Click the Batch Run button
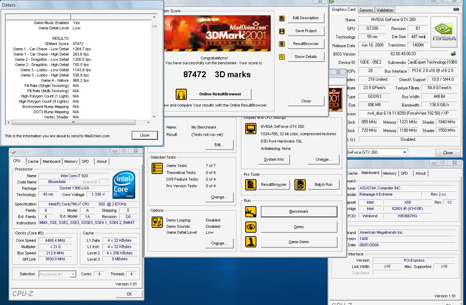The image size is (466, 305). 323,185
